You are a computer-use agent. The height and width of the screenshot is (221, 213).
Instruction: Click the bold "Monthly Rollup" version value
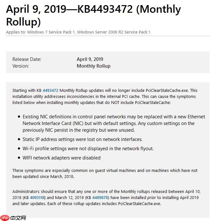94,66
